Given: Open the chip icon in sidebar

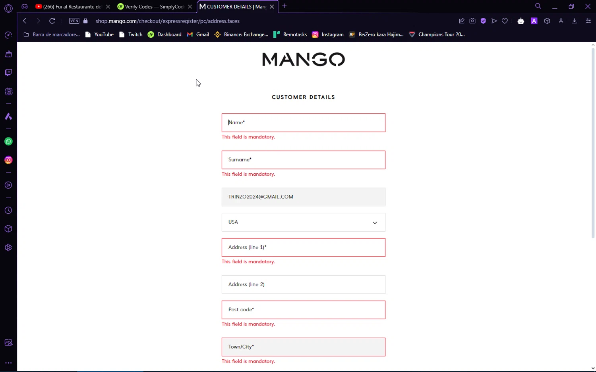Looking at the screenshot, I should point(8,92).
